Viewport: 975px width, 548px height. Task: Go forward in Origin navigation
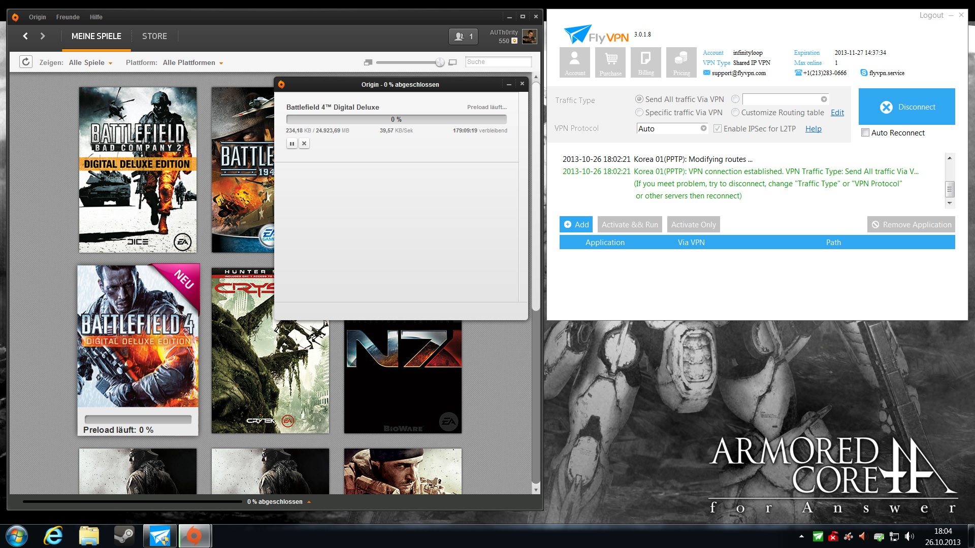coord(43,36)
